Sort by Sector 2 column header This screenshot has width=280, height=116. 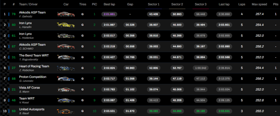point(177,4)
